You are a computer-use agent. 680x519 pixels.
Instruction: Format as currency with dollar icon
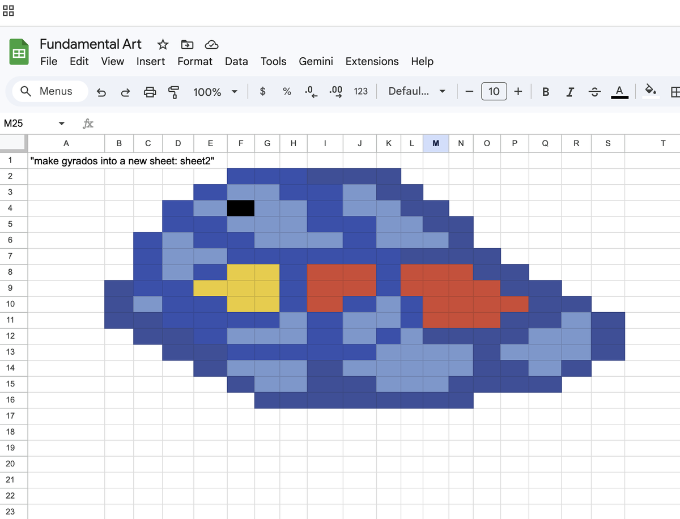pyautogui.click(x=262, y=91)
